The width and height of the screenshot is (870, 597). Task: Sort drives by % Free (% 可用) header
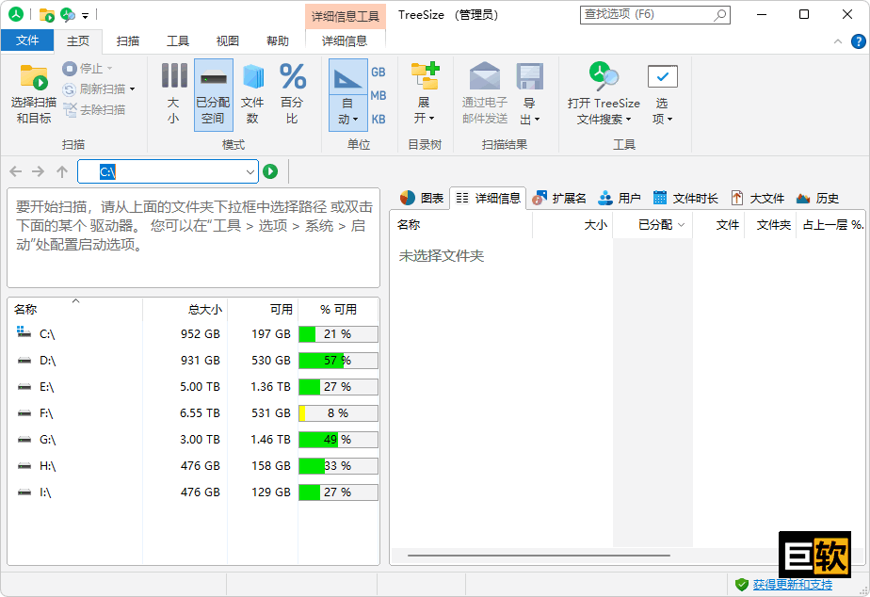pos(338,310)
